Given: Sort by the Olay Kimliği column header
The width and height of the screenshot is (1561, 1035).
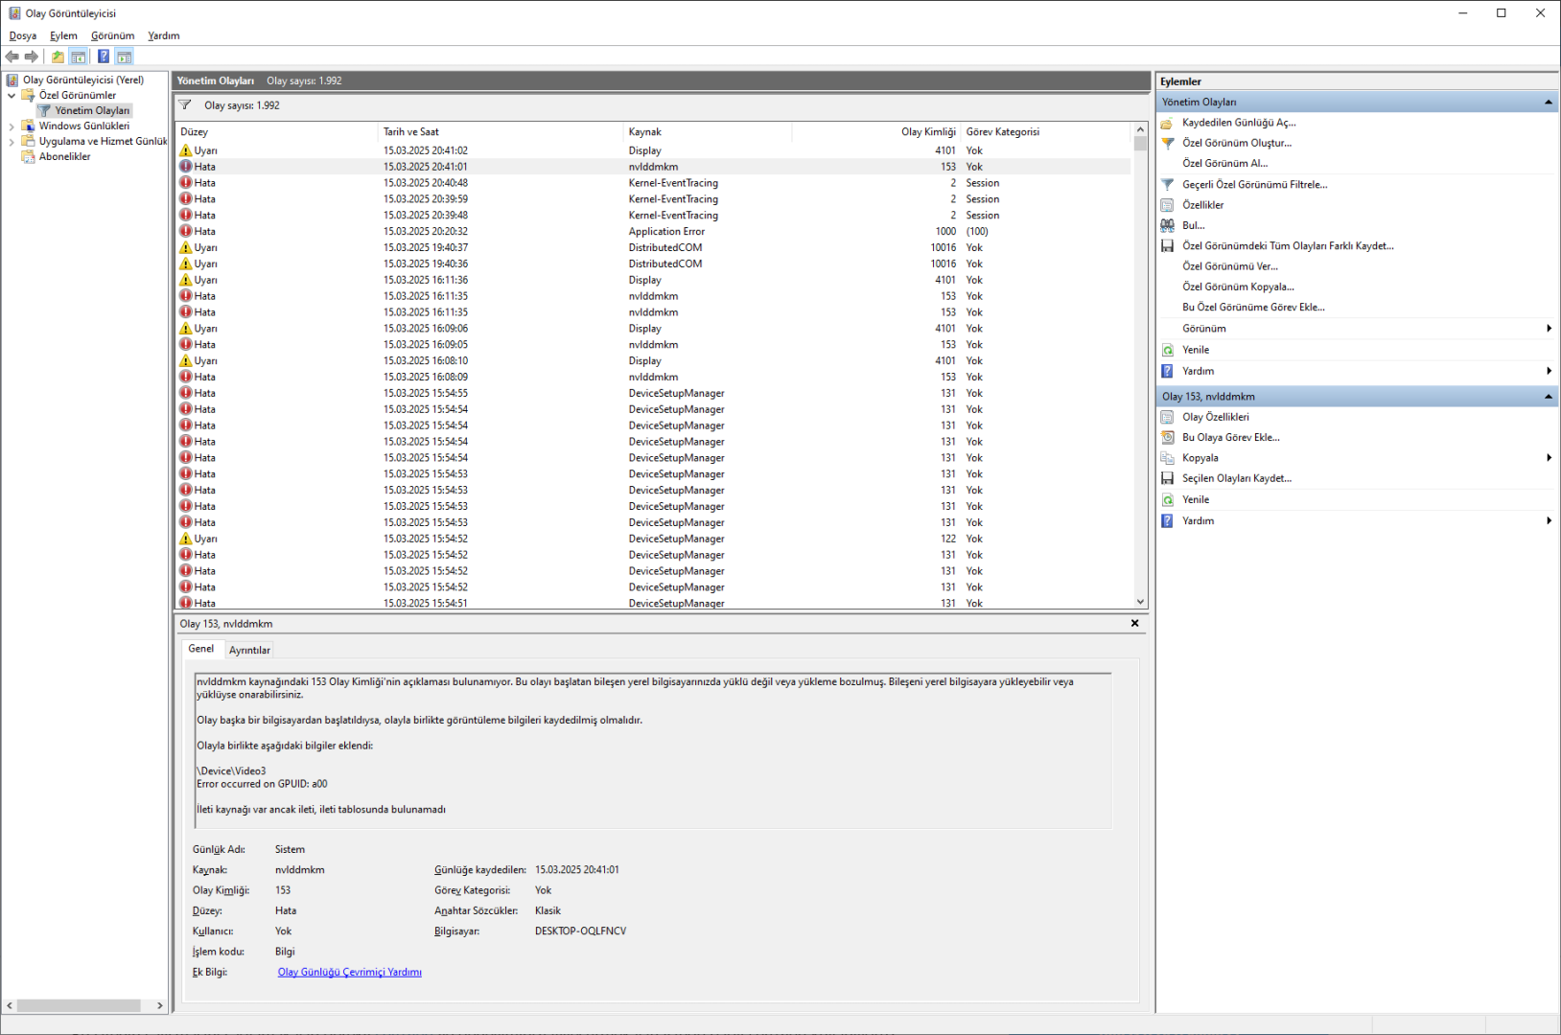Looking at the screenshot, I should pos(875,131).
